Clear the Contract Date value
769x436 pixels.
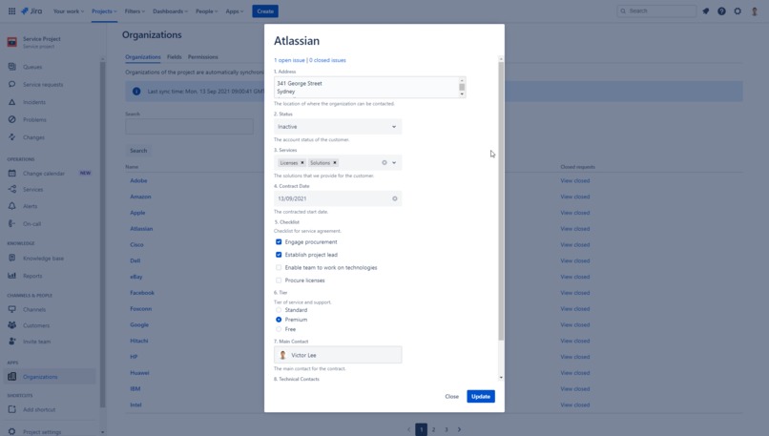click(x=395, y=198)
